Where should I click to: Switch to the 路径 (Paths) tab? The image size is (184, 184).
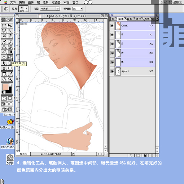130,19
